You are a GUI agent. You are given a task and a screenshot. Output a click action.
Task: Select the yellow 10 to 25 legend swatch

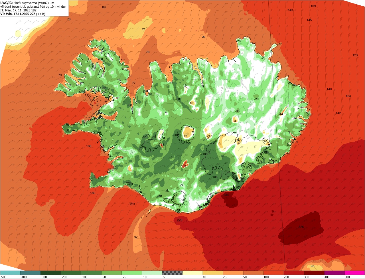click(x=213, y=273)
